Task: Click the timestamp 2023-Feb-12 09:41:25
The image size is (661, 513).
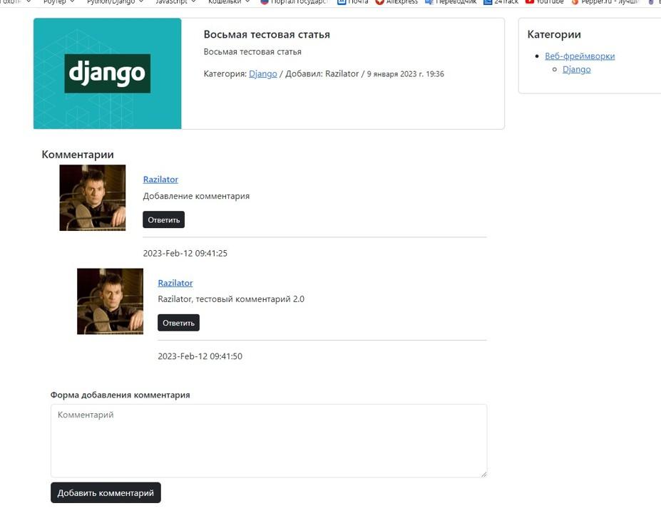Action: [x=185, y=253]
